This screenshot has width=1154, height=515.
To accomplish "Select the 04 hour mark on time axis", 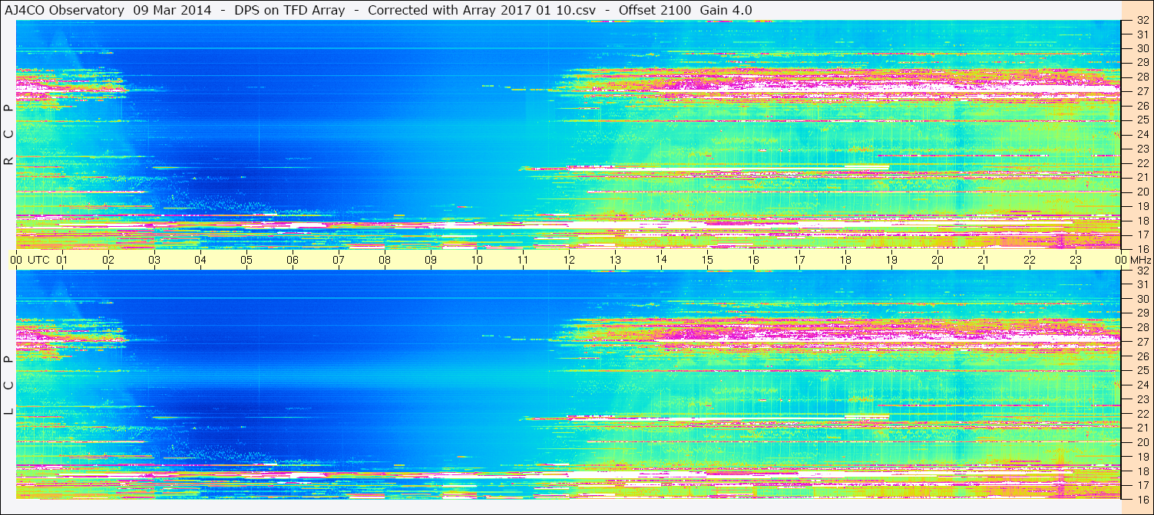I will tap(200, 260).
